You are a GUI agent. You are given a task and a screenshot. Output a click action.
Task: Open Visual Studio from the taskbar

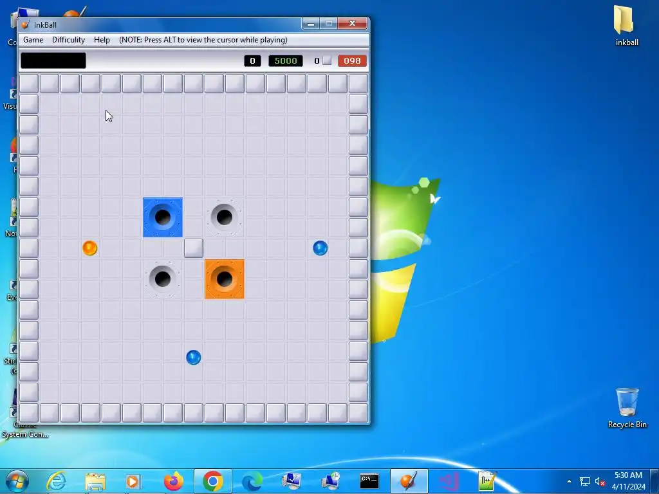pyautogui.click(x=449, y=481)
